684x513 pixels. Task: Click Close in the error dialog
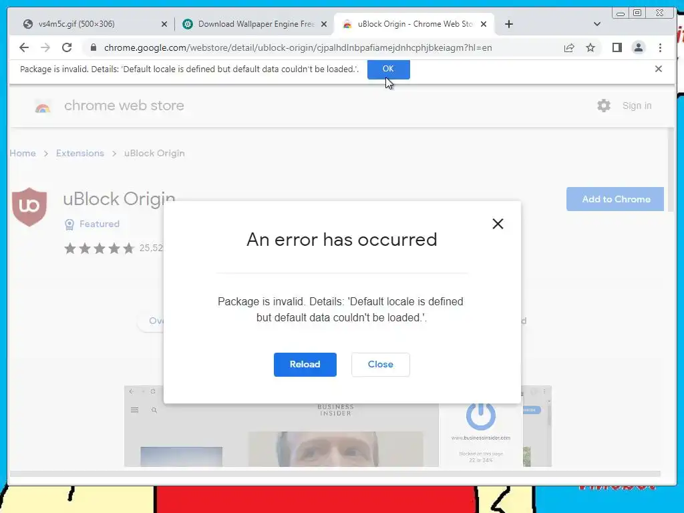tap(380, 364)
